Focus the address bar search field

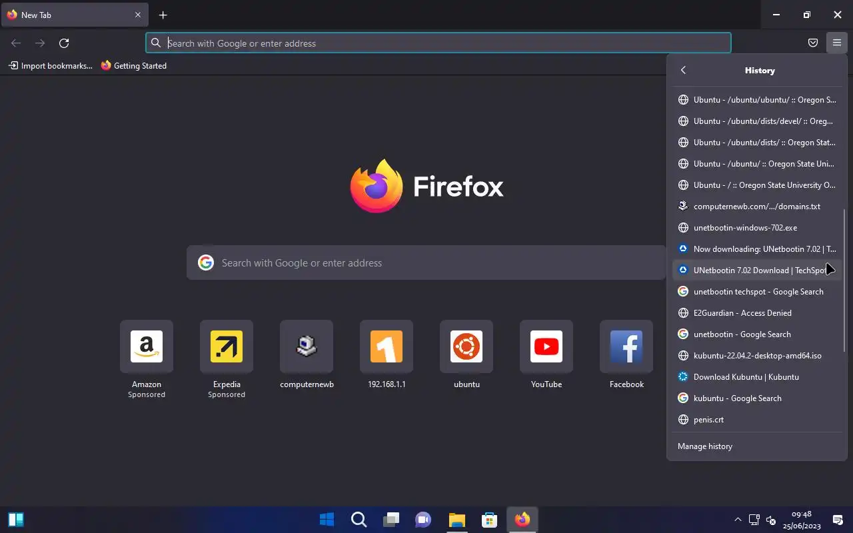(438, 43)
